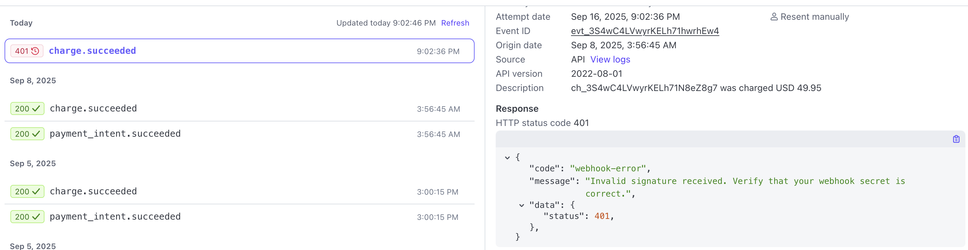This screenshot has width=968, height=250.
Task: Click the origin date Sep 8, 2025, 3:56:45 AM
Action: [623, 45]
